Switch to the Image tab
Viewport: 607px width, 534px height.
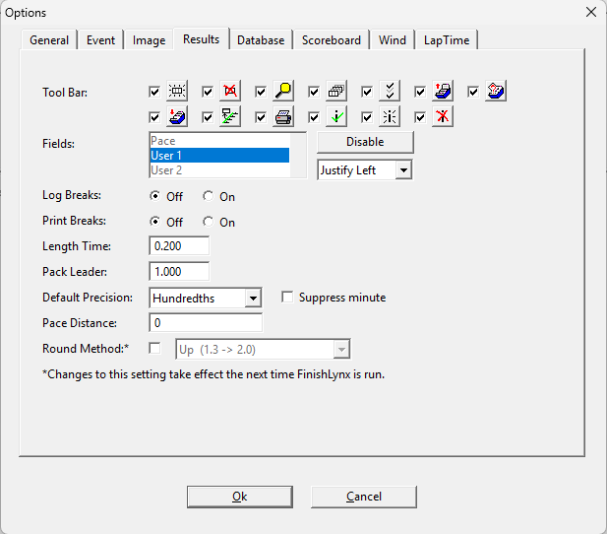click(x=149, y=40)
